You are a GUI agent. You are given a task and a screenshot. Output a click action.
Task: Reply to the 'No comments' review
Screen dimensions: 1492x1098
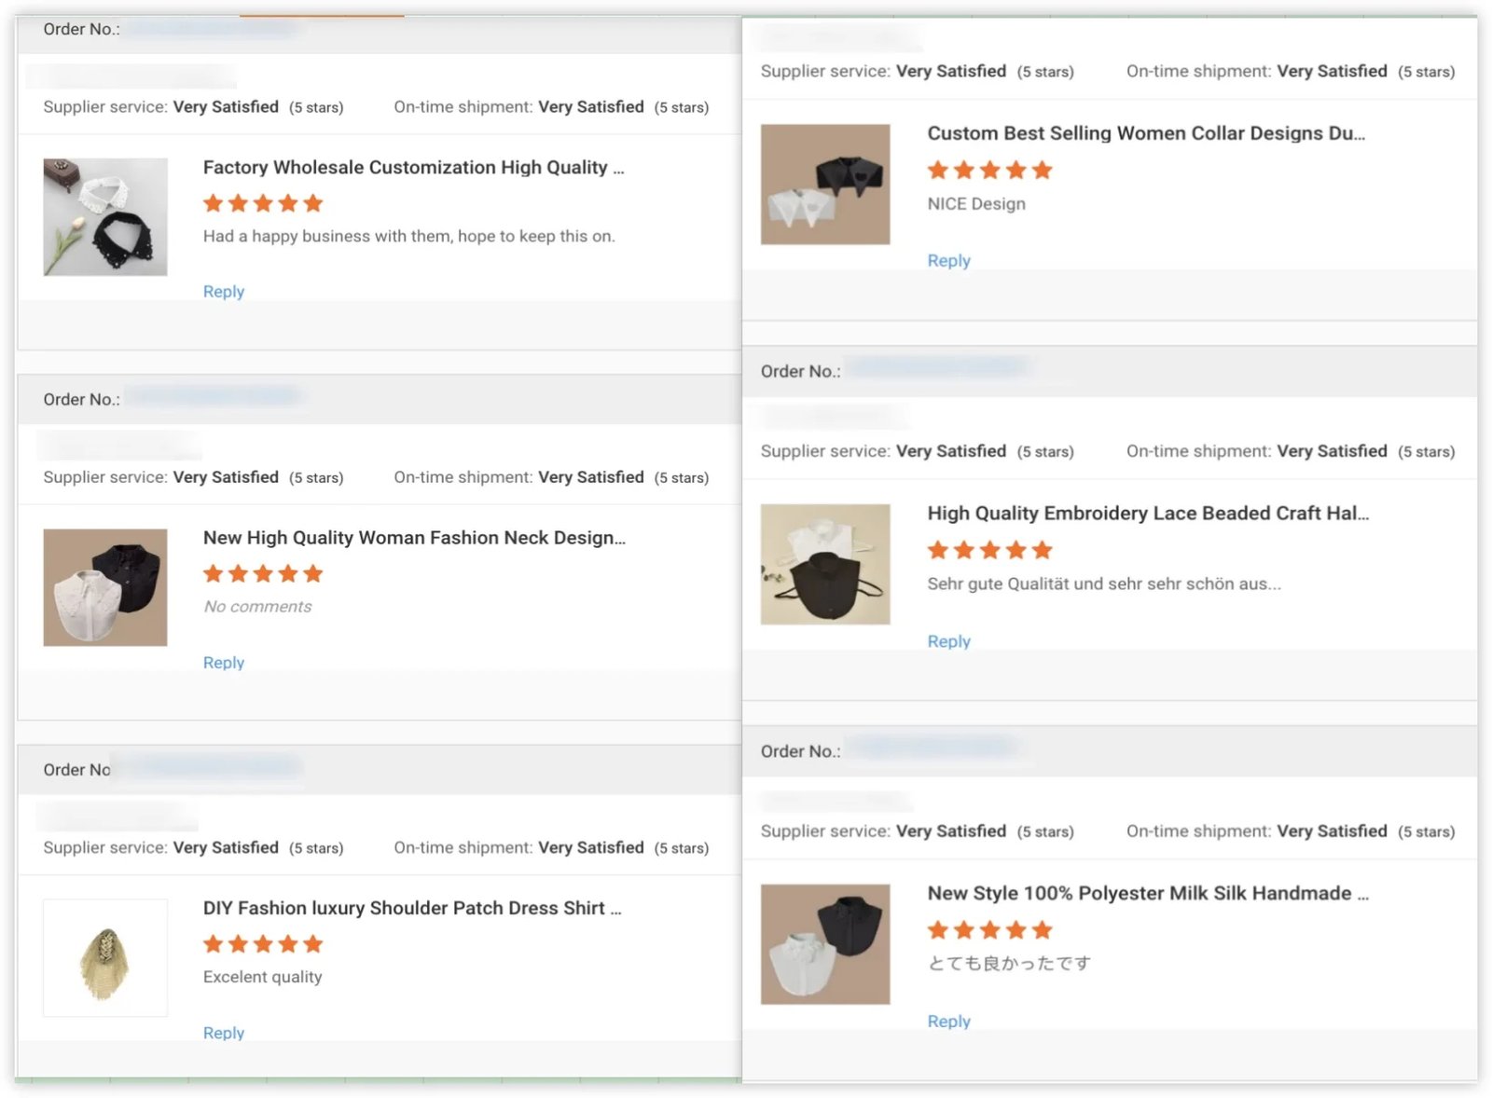click(224, 663)
